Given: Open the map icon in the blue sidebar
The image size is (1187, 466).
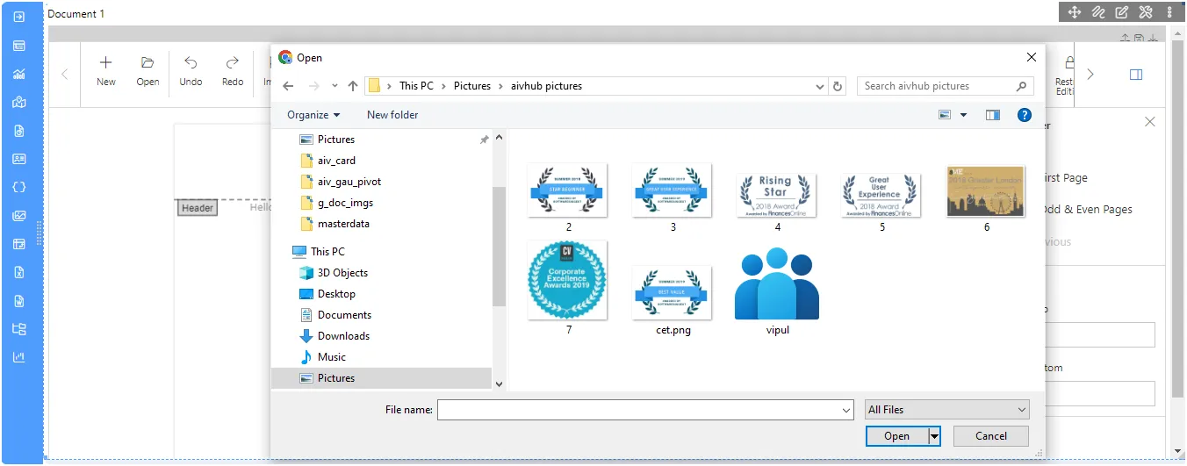Looking at the screenshot, I should coord(18,103).
